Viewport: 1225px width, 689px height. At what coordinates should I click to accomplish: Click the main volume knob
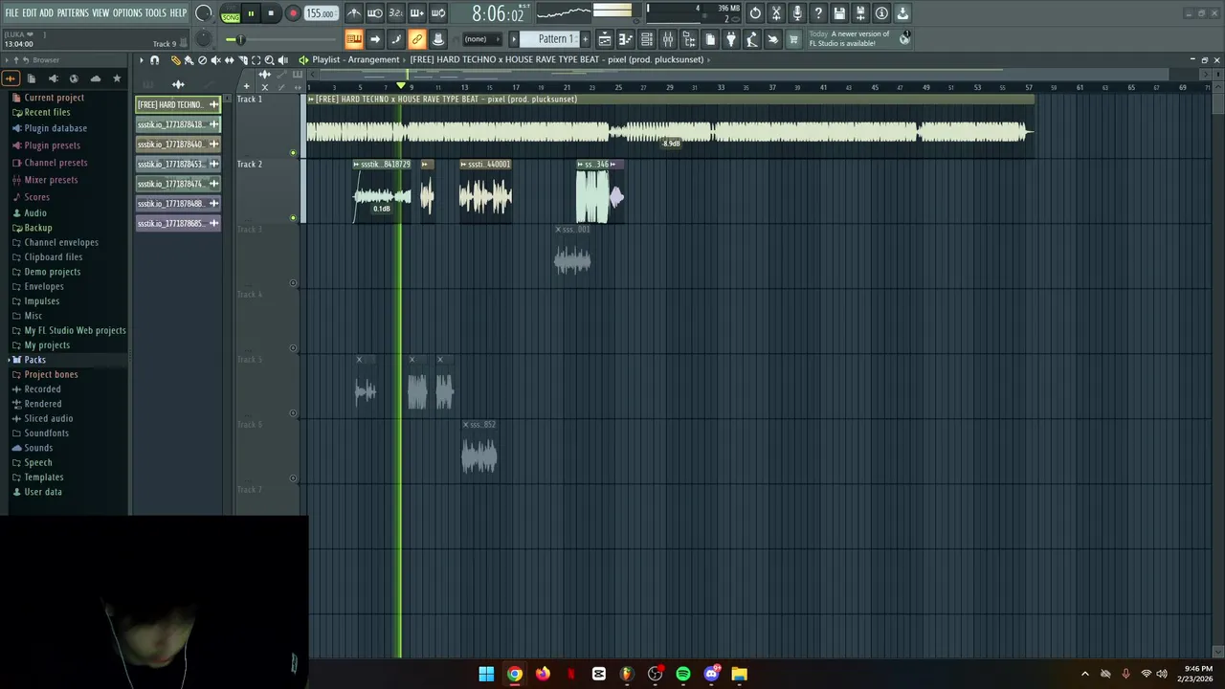coord(204,13)
